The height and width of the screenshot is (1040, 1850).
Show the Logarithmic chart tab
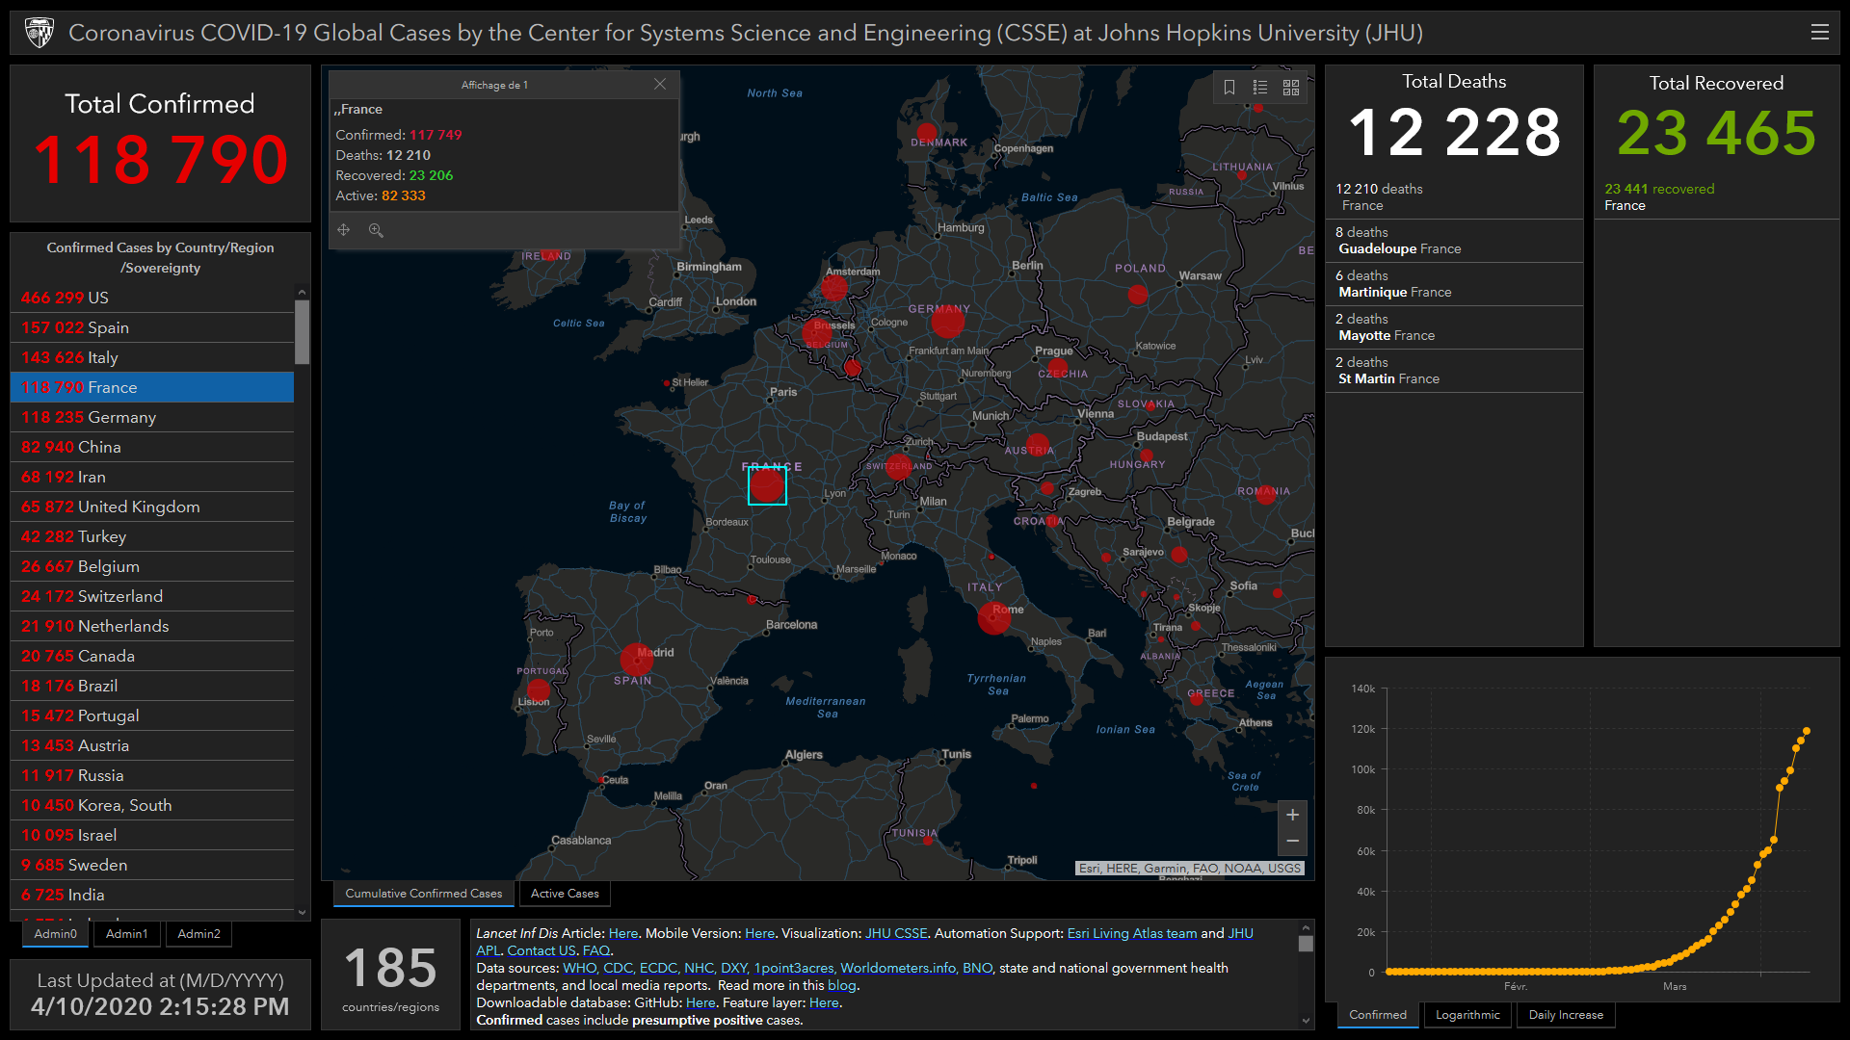coord(1467,1015)
